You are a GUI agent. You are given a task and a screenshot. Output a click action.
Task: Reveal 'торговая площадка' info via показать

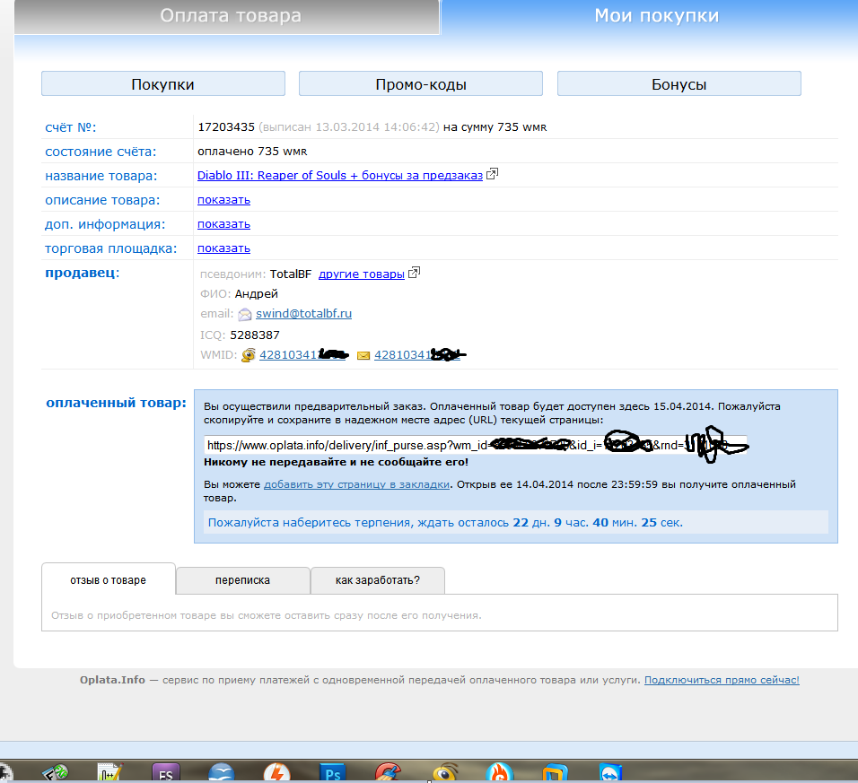point(223,248)
